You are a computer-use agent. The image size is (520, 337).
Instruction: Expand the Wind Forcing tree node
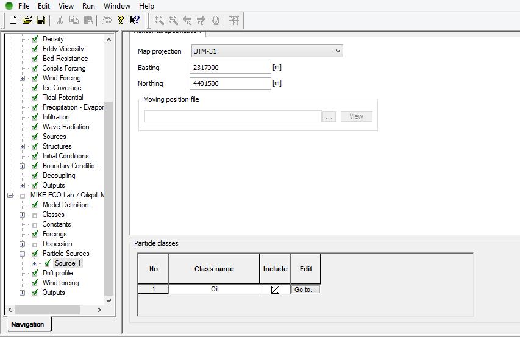[22, 78]
